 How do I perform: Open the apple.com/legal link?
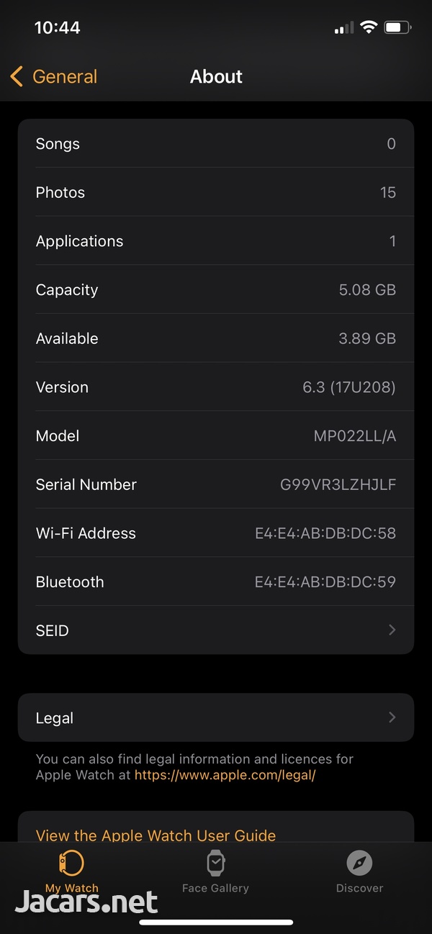[225, 775]
